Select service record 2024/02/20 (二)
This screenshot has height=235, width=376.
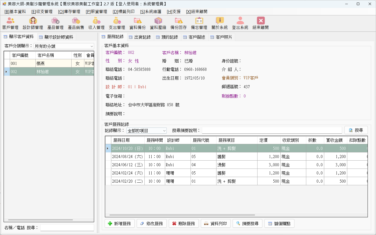[x=236, y=181]
